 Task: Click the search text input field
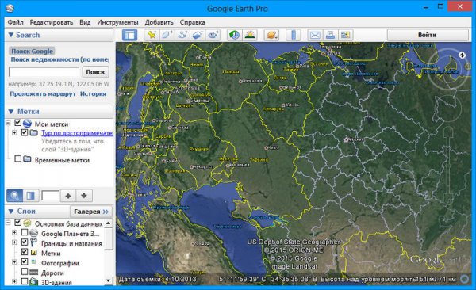(x=44, y=72)
